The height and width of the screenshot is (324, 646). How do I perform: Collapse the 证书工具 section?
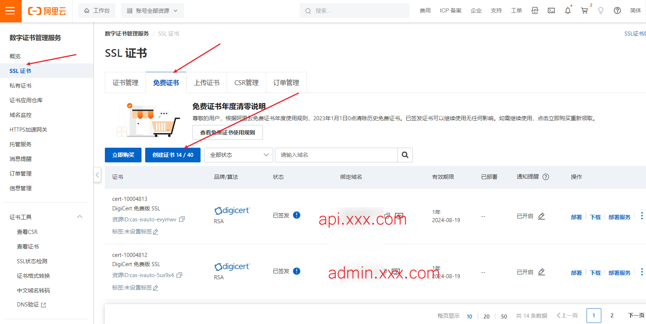click(x=80, y=217)
